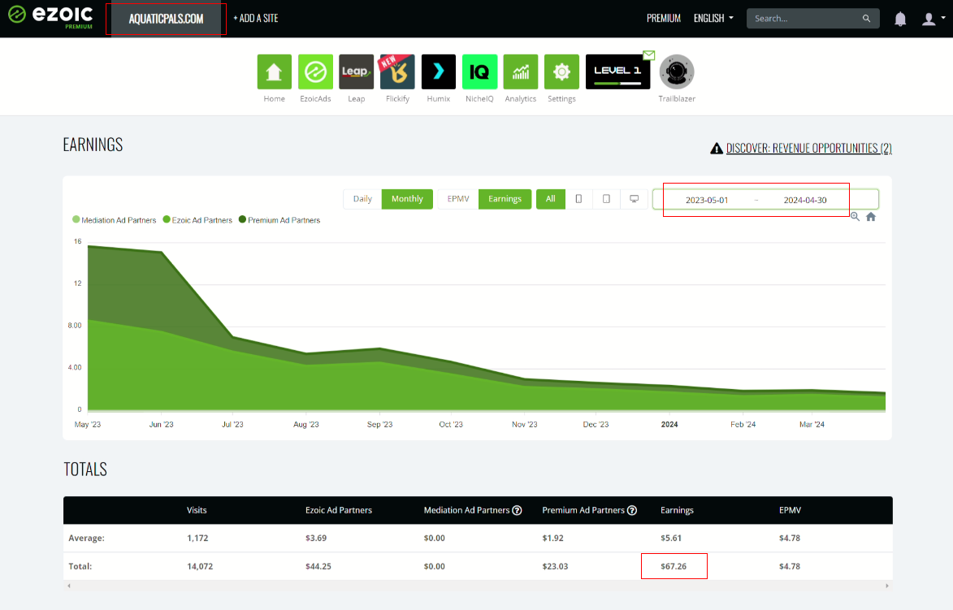Open the Level 1 badge
Image resolution: width=953 pixels, height=610 pixels.
click(617, 71)
